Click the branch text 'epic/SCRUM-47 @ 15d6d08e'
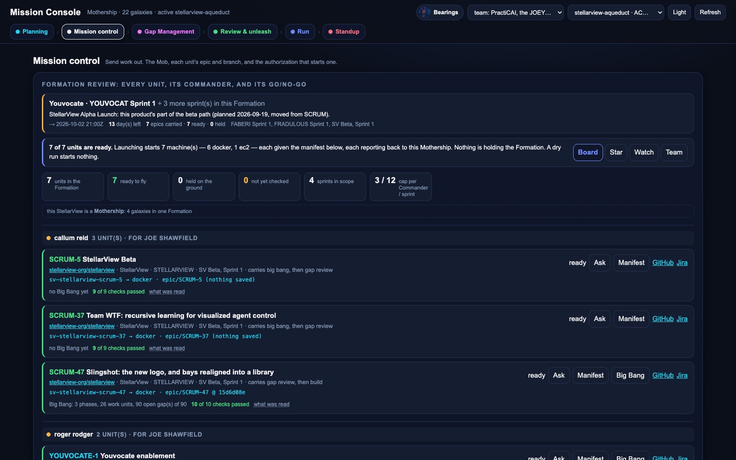 click(x=205, y=392)
